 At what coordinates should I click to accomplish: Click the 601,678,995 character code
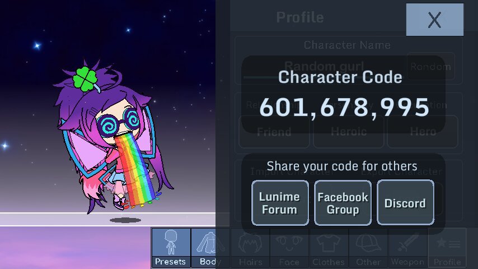point(344,107)
